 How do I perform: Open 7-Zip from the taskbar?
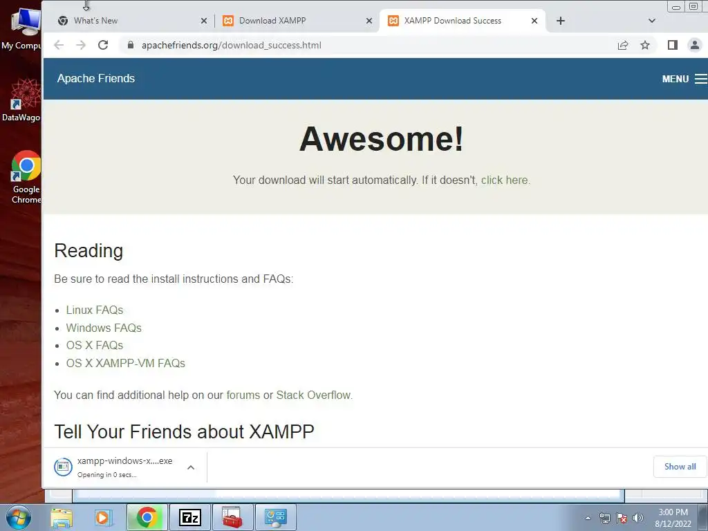pos(189,517)
